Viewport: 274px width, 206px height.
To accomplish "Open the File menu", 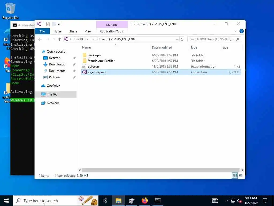I will pyautogui.click(x=42, y=31).
